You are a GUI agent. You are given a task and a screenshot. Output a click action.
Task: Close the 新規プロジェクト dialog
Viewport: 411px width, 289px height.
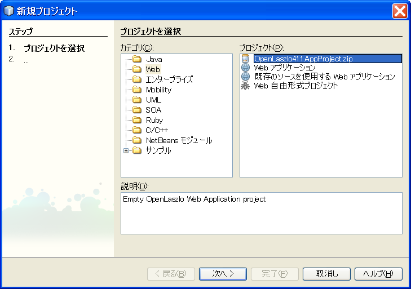[x=400, y=11]
